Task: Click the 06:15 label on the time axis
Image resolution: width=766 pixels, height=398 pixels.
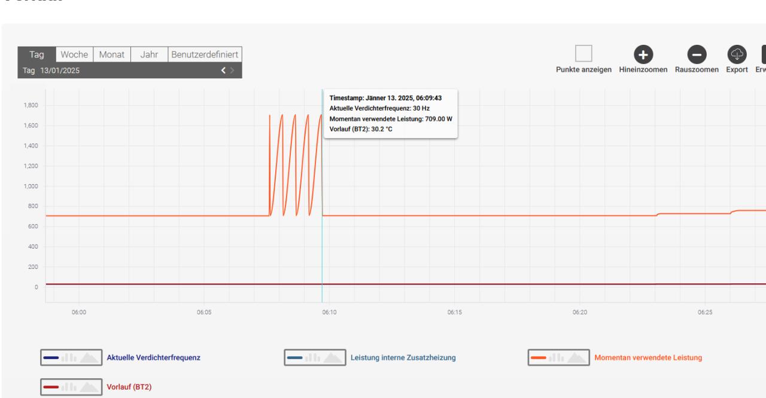Action: pos(454,312)
